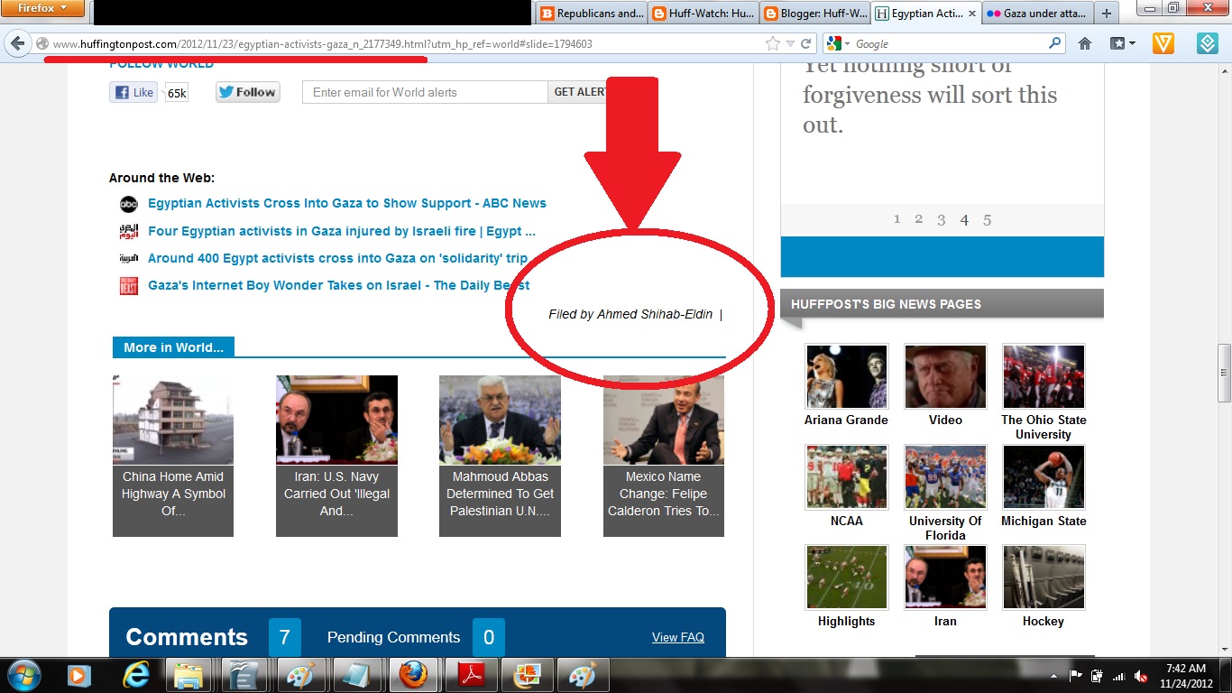Click the teal diamond add-on icon
1232x693 pixels.
click(x=1208, y=43)
